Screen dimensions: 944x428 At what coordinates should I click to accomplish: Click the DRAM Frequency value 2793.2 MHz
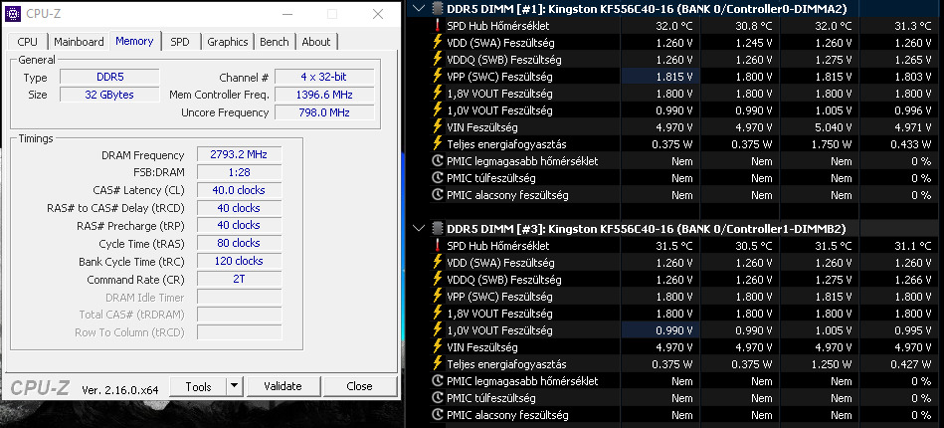[239, 154]
